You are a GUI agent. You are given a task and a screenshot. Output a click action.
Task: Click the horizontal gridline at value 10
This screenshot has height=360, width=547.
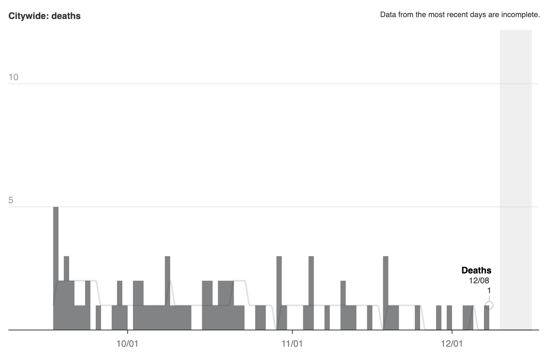pos(266,84)
